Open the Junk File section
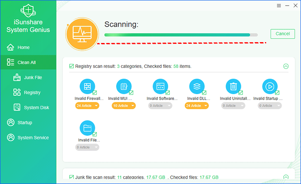 (x=28, y=77)
